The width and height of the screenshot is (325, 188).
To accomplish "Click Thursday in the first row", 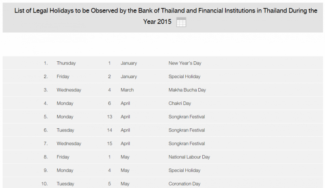I will pyautogui.click(x=66, y=63).
